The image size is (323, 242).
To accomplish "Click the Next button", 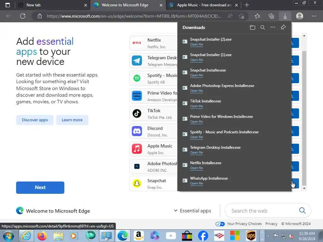I will 40,187.
